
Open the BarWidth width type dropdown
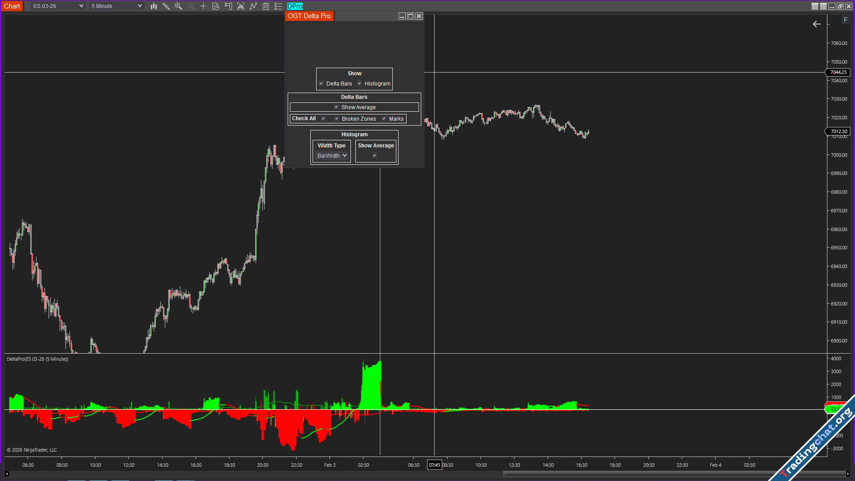click(332, 156)
